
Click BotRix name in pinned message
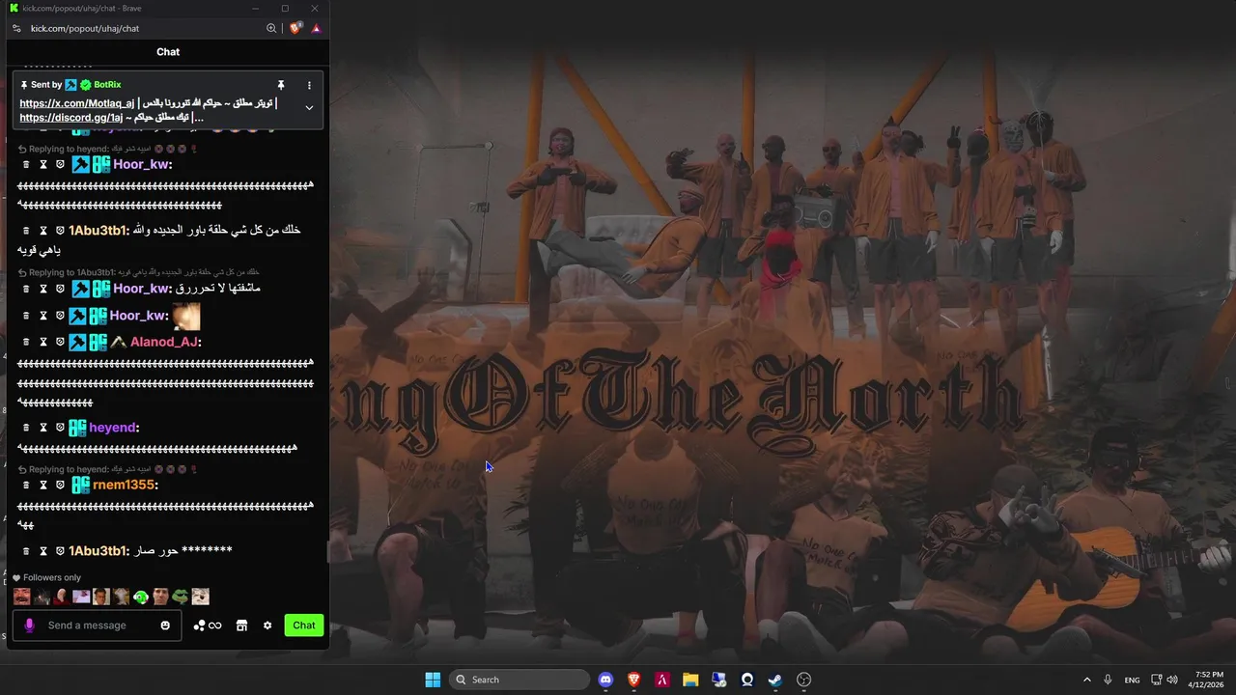(107, 85)
